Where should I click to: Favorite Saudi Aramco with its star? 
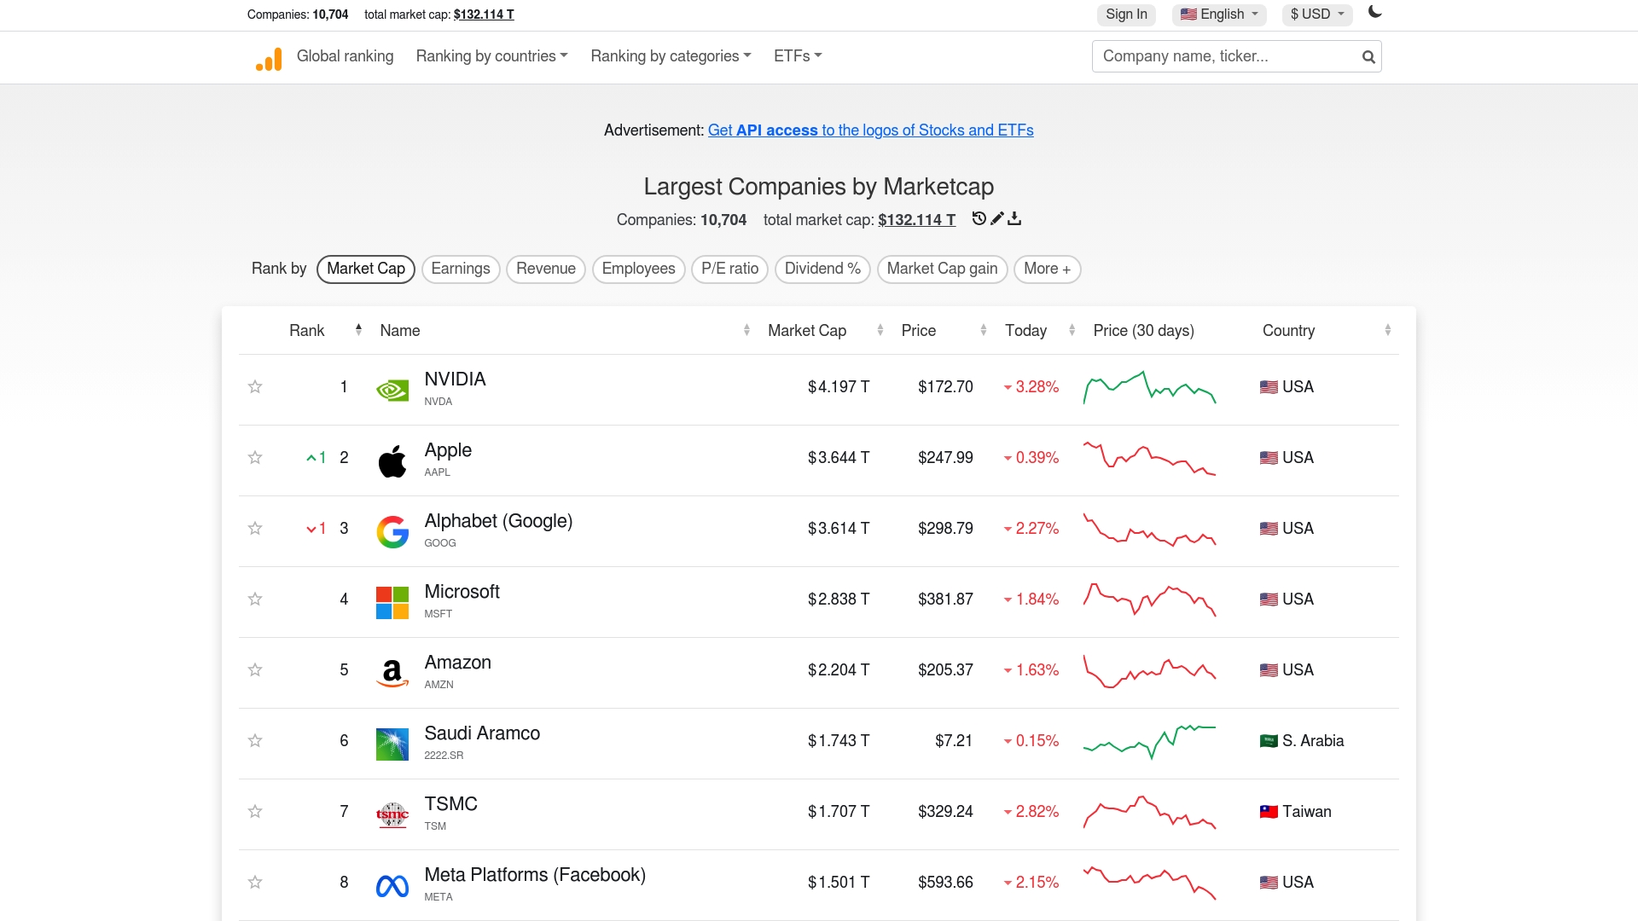pos(254,741)
